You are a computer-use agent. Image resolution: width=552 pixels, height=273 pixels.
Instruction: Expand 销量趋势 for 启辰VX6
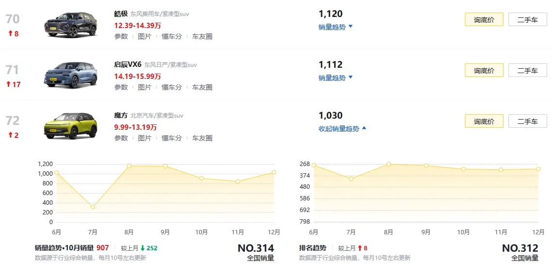336,78
